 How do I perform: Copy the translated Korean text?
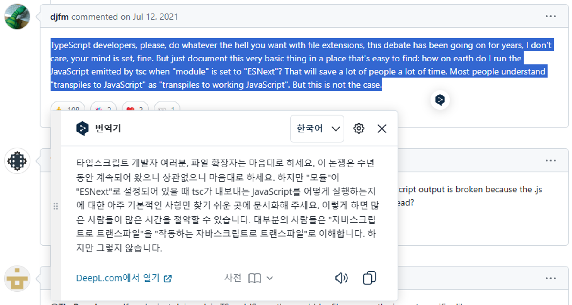click(369, 278)
